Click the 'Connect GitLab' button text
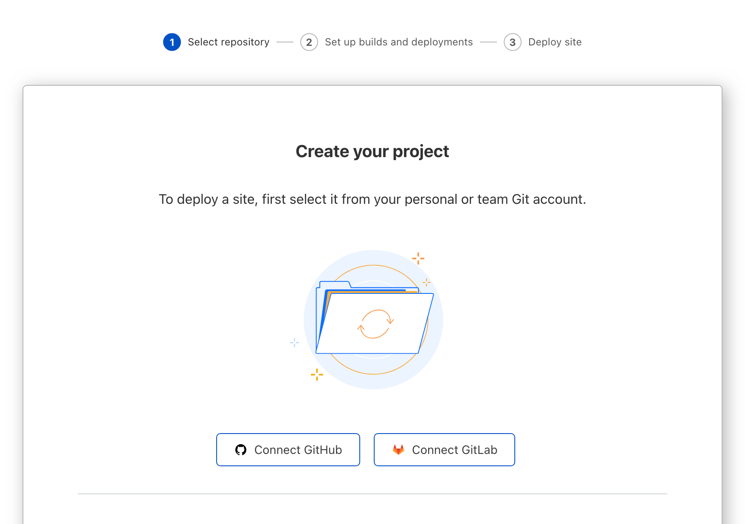745x524 pixels. click(454, 450)
